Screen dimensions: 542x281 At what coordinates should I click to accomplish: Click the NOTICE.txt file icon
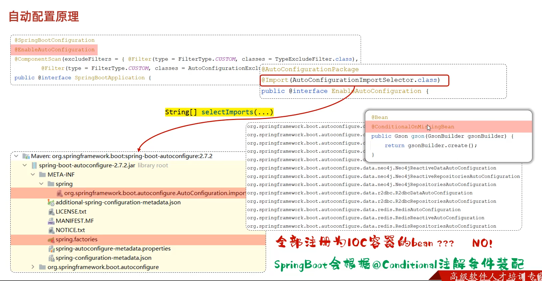tap(51, 230)
